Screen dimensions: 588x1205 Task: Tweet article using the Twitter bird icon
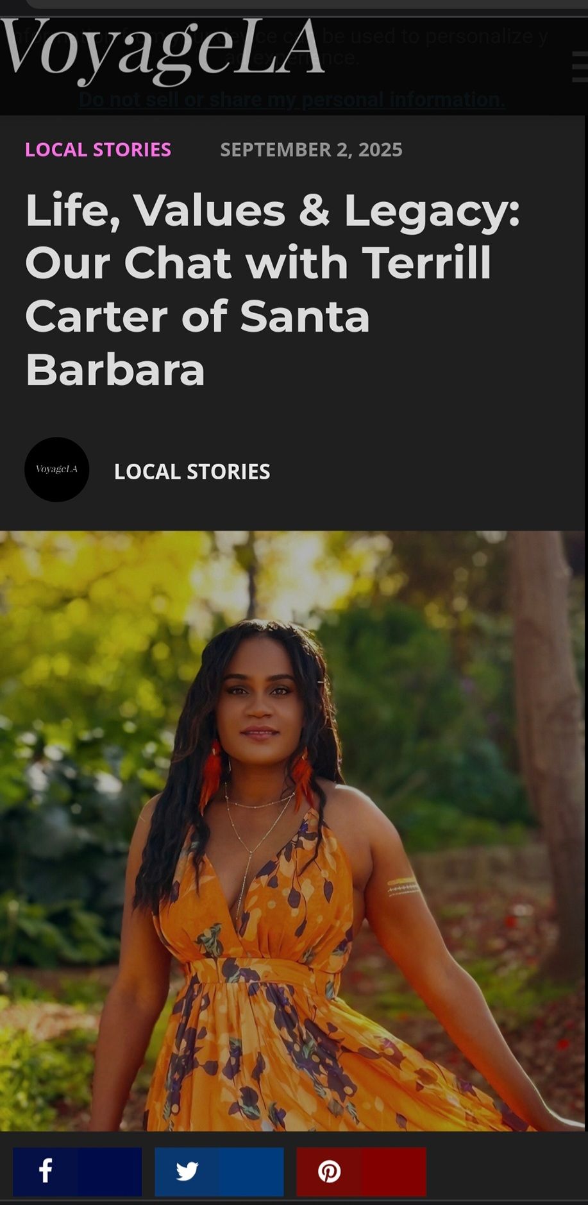187,1171
